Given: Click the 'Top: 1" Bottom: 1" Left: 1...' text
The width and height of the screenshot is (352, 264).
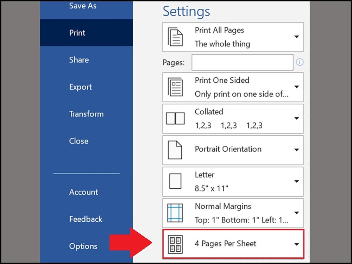Looking at the screenshot, I should pyautogui.click(x=241, y=220).
